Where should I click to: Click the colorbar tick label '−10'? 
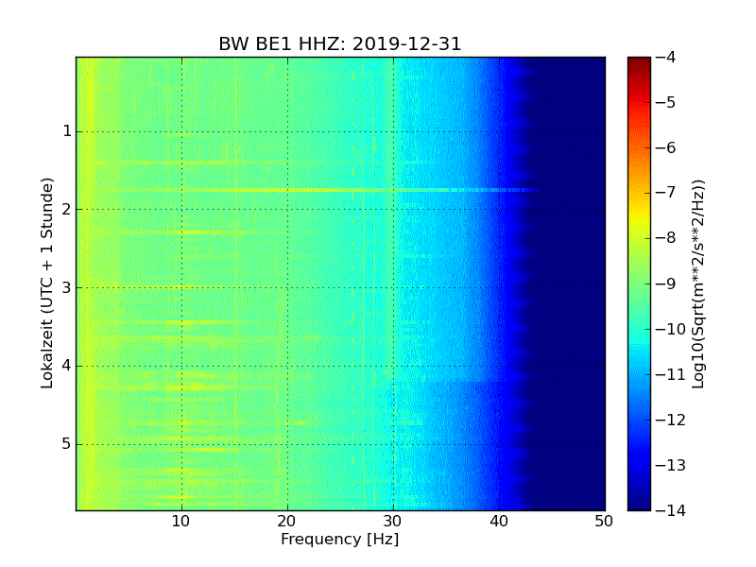pos(671,329)
